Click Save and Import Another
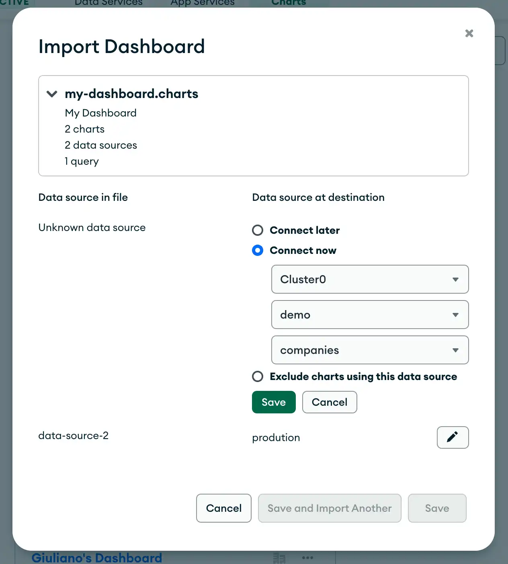 329,508
